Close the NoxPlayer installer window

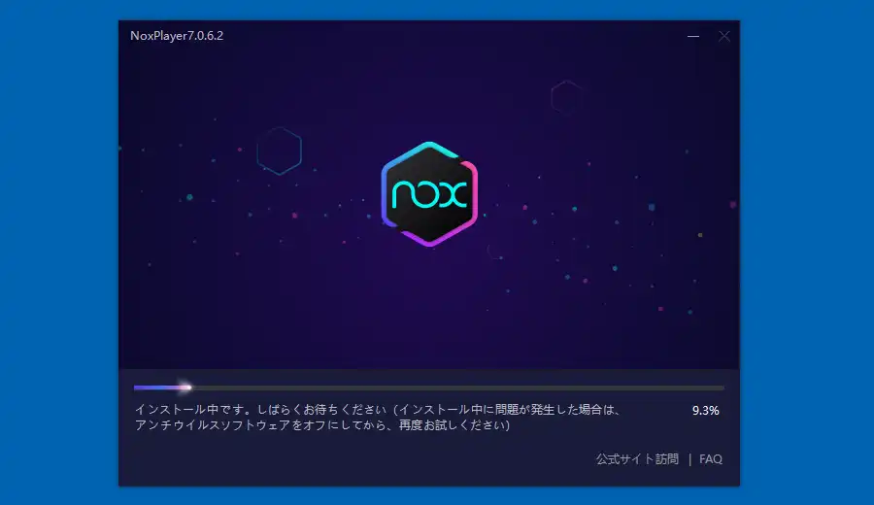pos(723,36)
